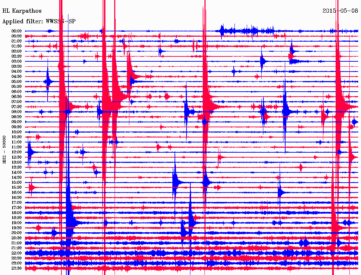Click the date "2015-05-08"
The image size is (361, 275).
tap(340, 11)
